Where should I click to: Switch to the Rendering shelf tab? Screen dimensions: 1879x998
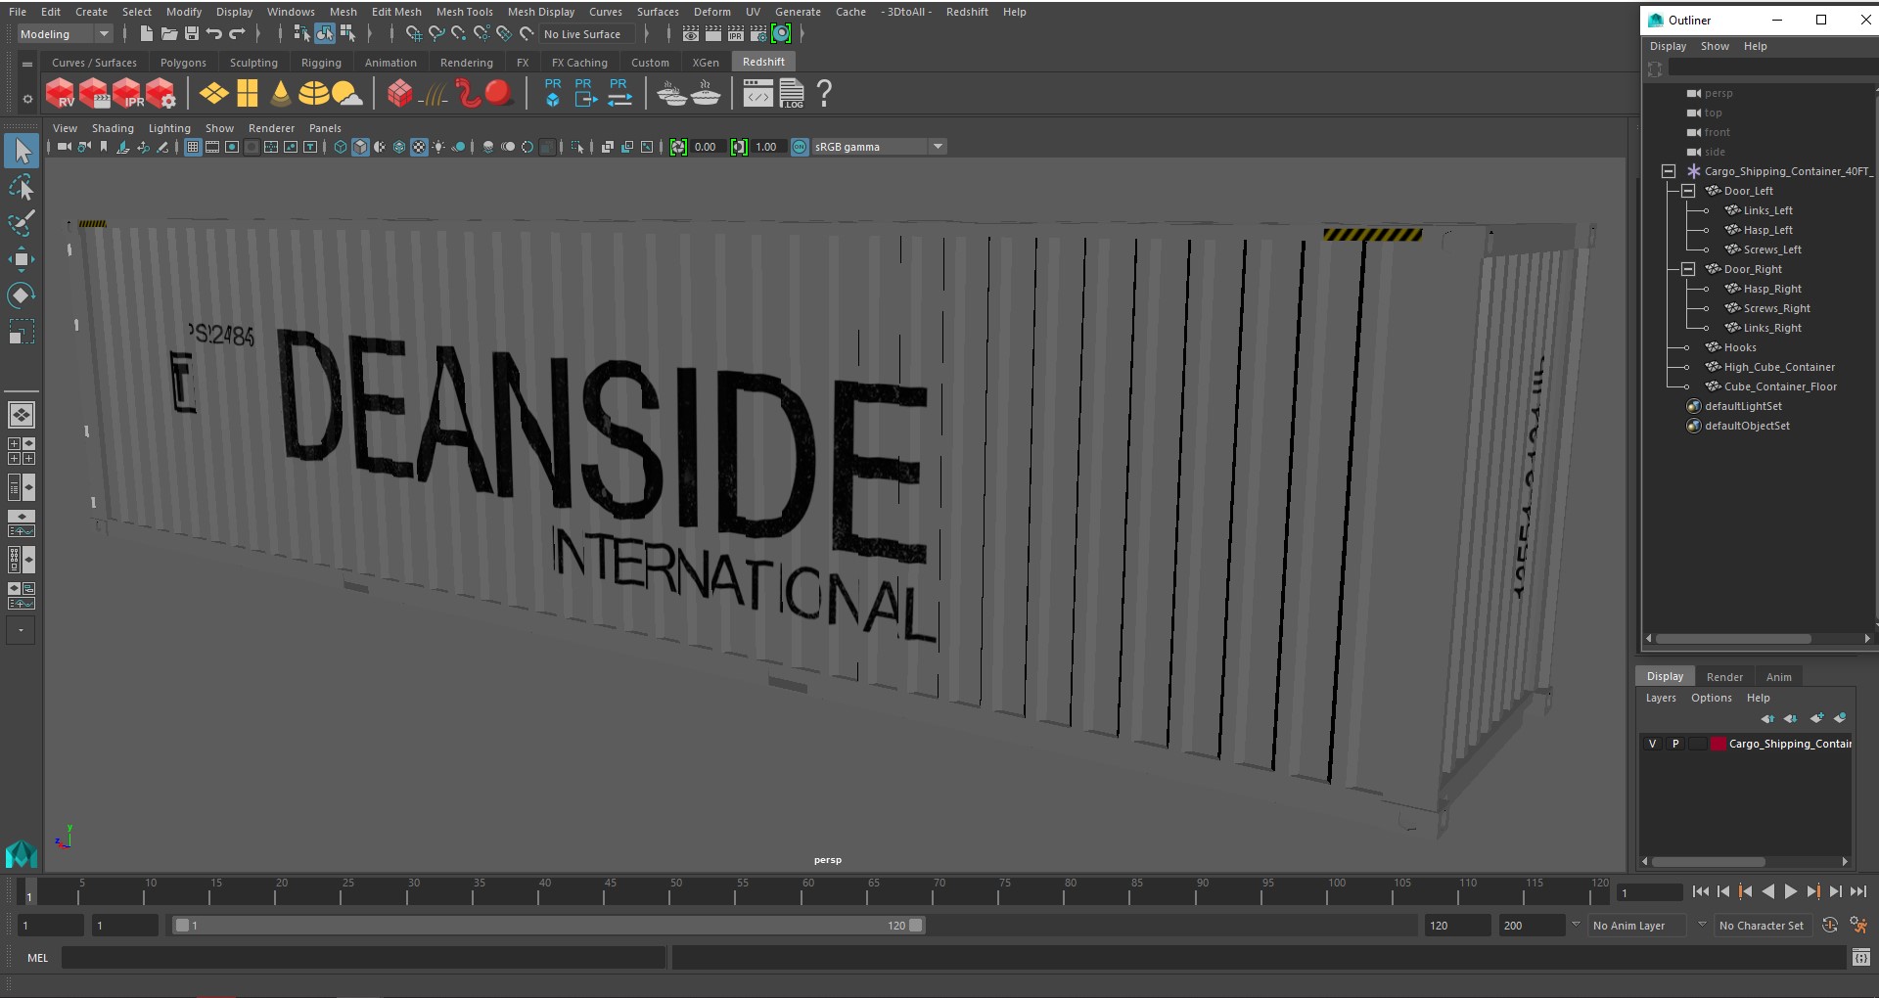[466, 63]
